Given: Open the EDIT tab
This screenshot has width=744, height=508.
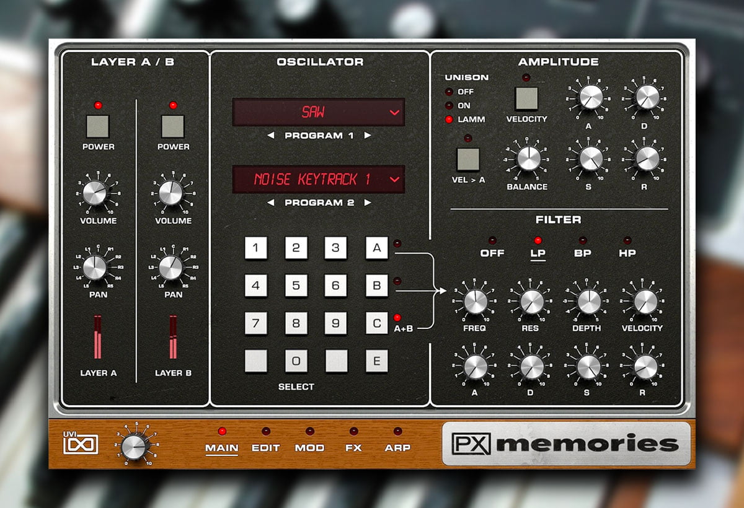Looking at the screenshot, I should (x=265, y=447).
